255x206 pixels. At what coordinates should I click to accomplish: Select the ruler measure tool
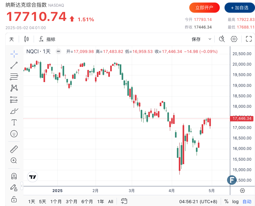click(14, 149)
